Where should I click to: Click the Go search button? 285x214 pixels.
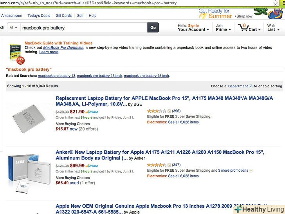(153, 27)
